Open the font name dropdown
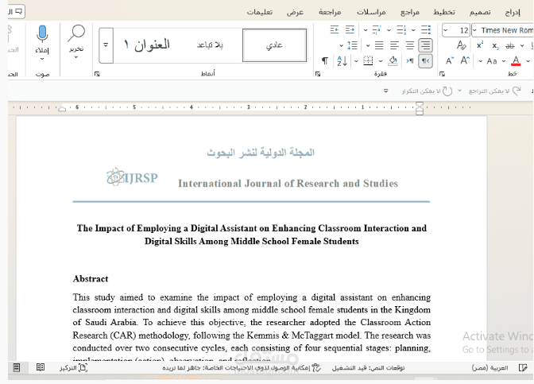 [x=474, y=30]
